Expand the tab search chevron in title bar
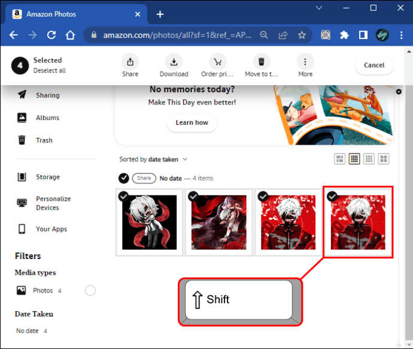This screenshot has height=349, width=413. coord(319,8)
